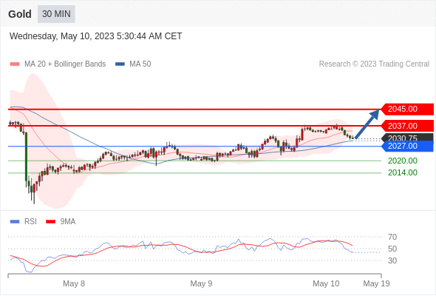Click the May 9 date axis label
The image size is (436, 296).
[x=201, y=283]
